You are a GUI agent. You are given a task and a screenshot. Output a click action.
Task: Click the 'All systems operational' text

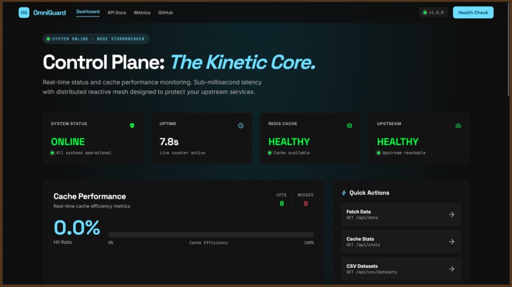pyautogui.click(x=84, y=153)
